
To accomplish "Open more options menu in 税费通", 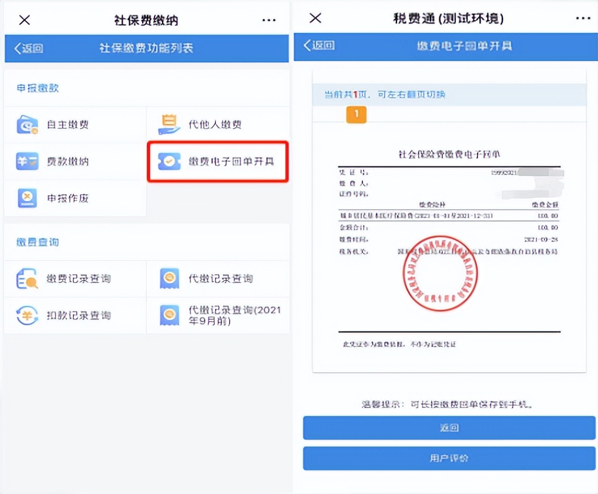I will click(583, 19).
